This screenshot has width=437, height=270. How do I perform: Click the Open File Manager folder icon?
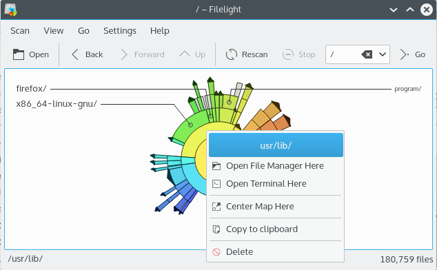(x=216, y=166)
